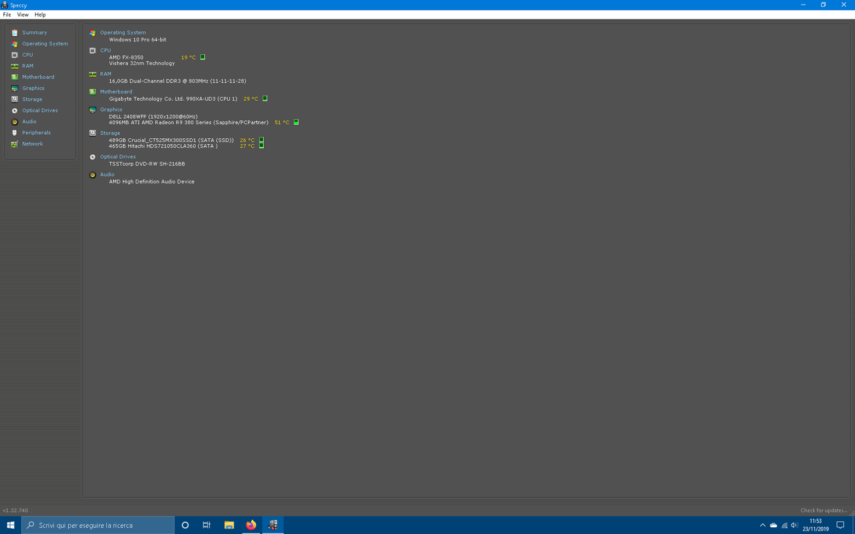Click the Optical Drives sidebar disc icon
Screen dimensions: 855x534
pyautogui.click(x=15, y=110)
